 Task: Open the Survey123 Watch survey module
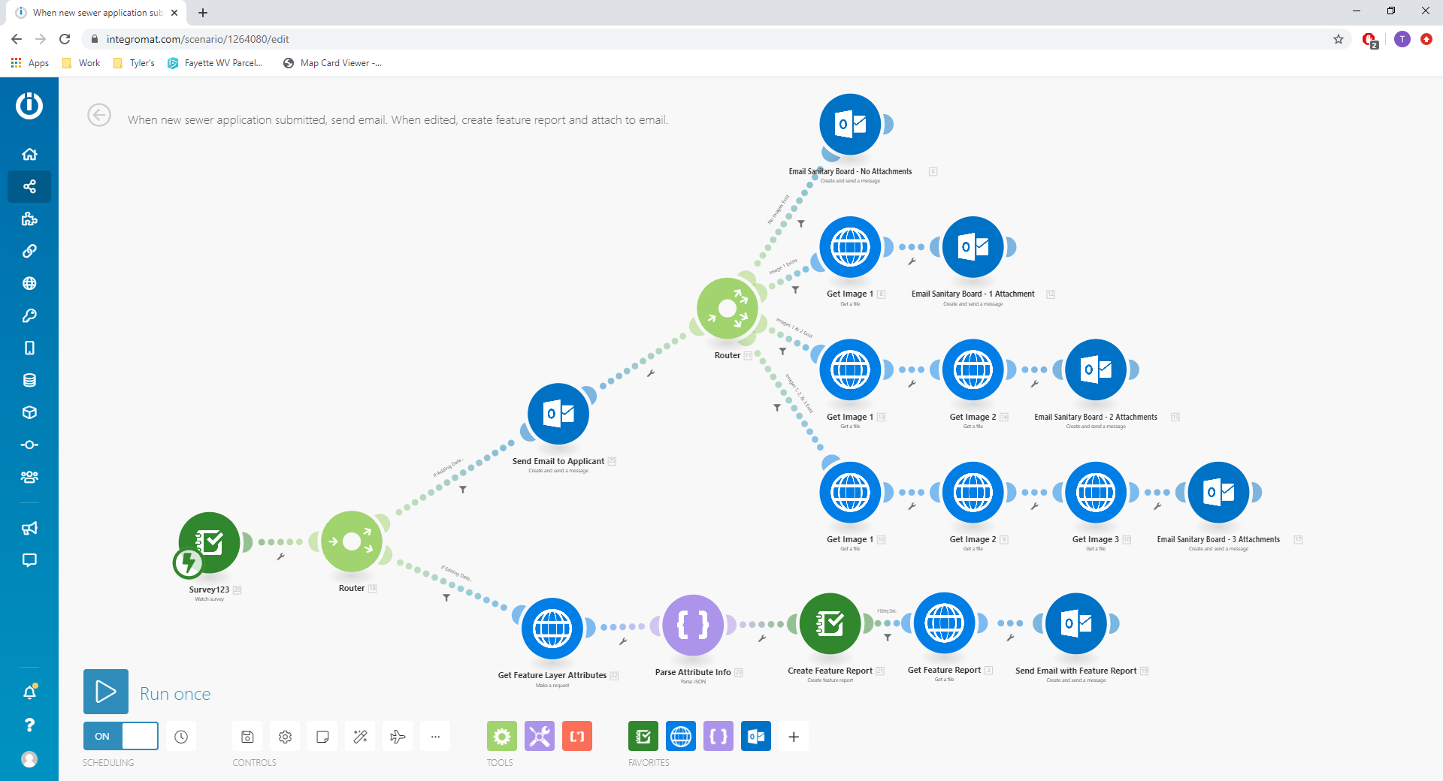click(210, 542)
